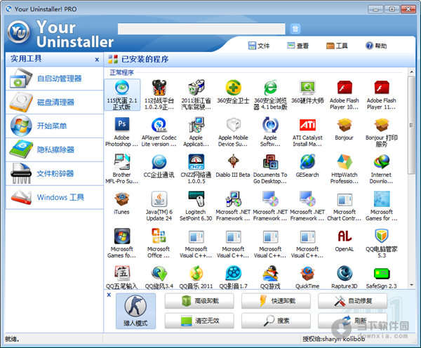Select APlayer Codec Lite version icon
This screenshot has height=348, width=421.
[159, 132]
